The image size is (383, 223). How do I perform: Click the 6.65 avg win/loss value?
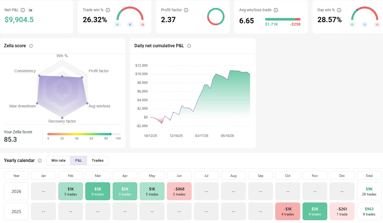coord(247,21)
